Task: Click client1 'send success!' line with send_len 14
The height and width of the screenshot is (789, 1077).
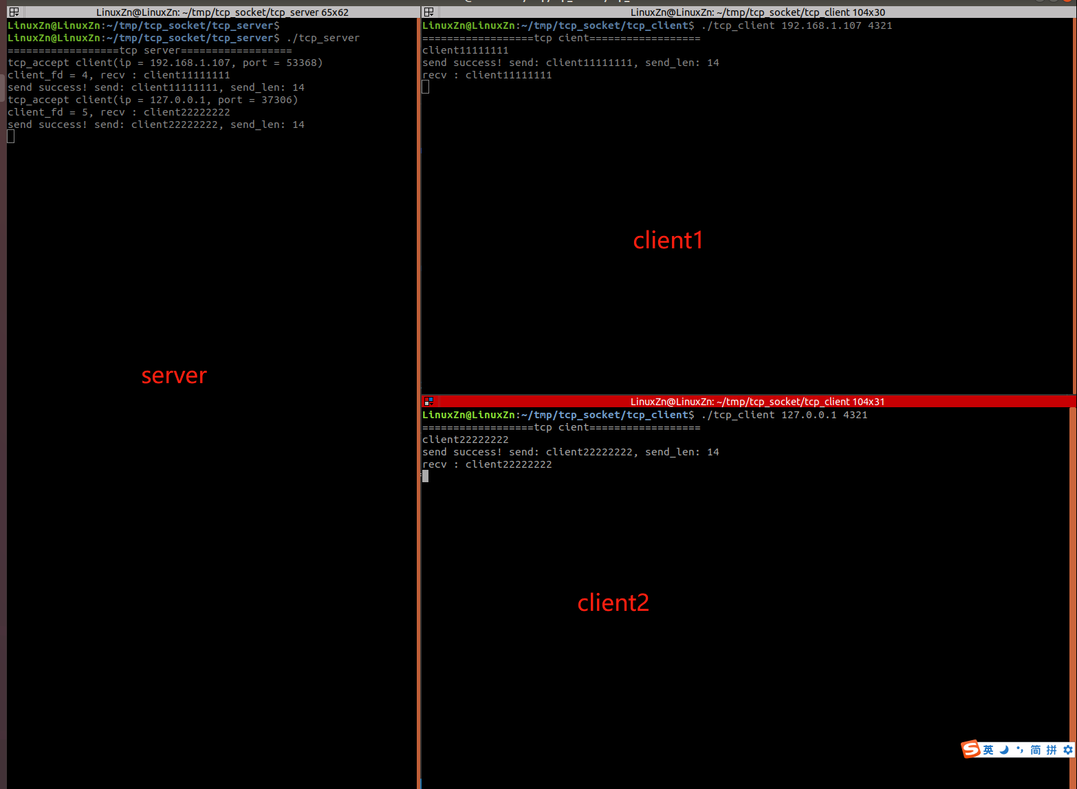Action: [x=571, y=63]
